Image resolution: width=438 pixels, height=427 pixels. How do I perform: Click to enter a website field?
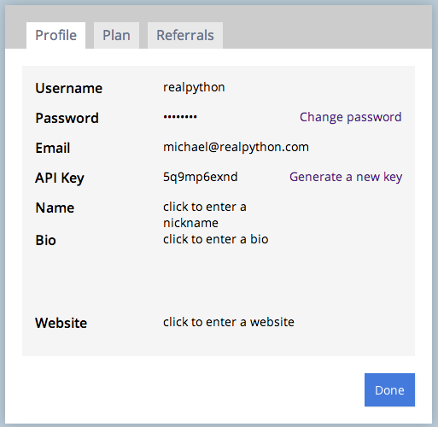pos(229,322)
